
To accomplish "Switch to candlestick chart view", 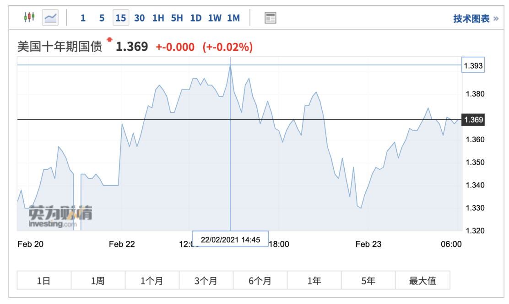I will (29, 18).
